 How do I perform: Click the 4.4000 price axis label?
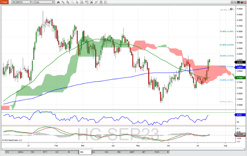(239, 9)
